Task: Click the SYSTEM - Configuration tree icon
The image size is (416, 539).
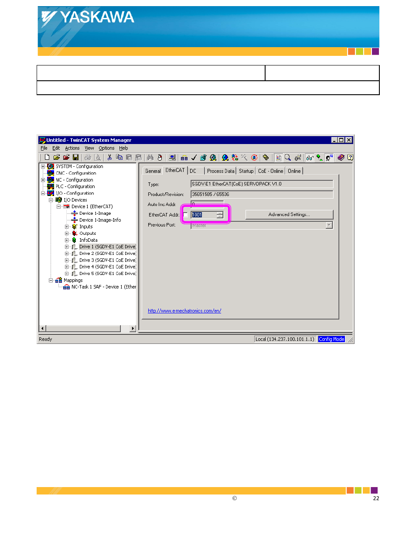Action: [51, 166]
